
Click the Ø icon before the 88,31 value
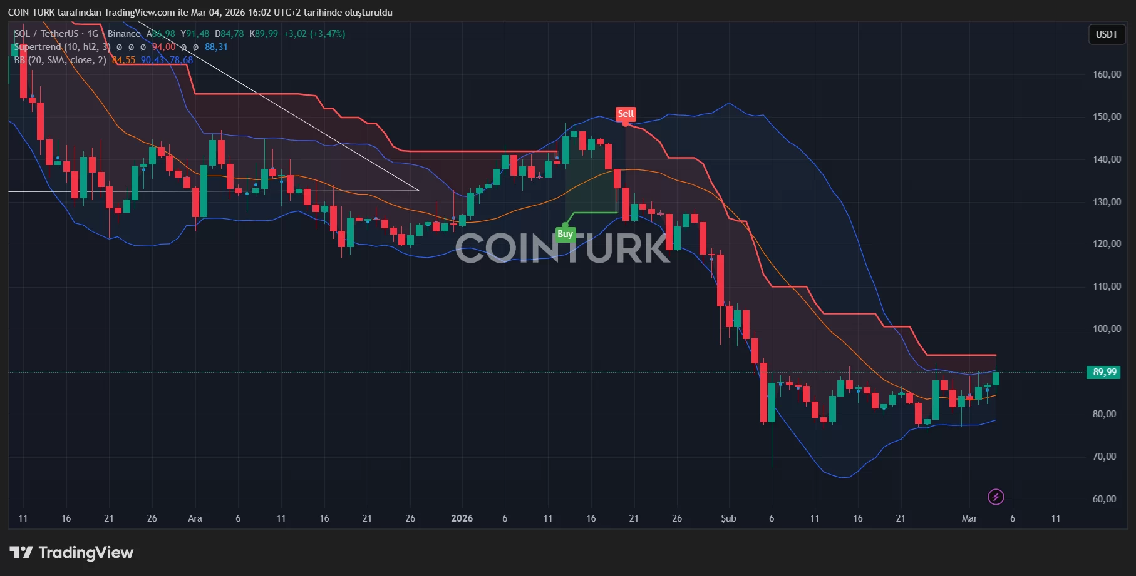point(195,47)
